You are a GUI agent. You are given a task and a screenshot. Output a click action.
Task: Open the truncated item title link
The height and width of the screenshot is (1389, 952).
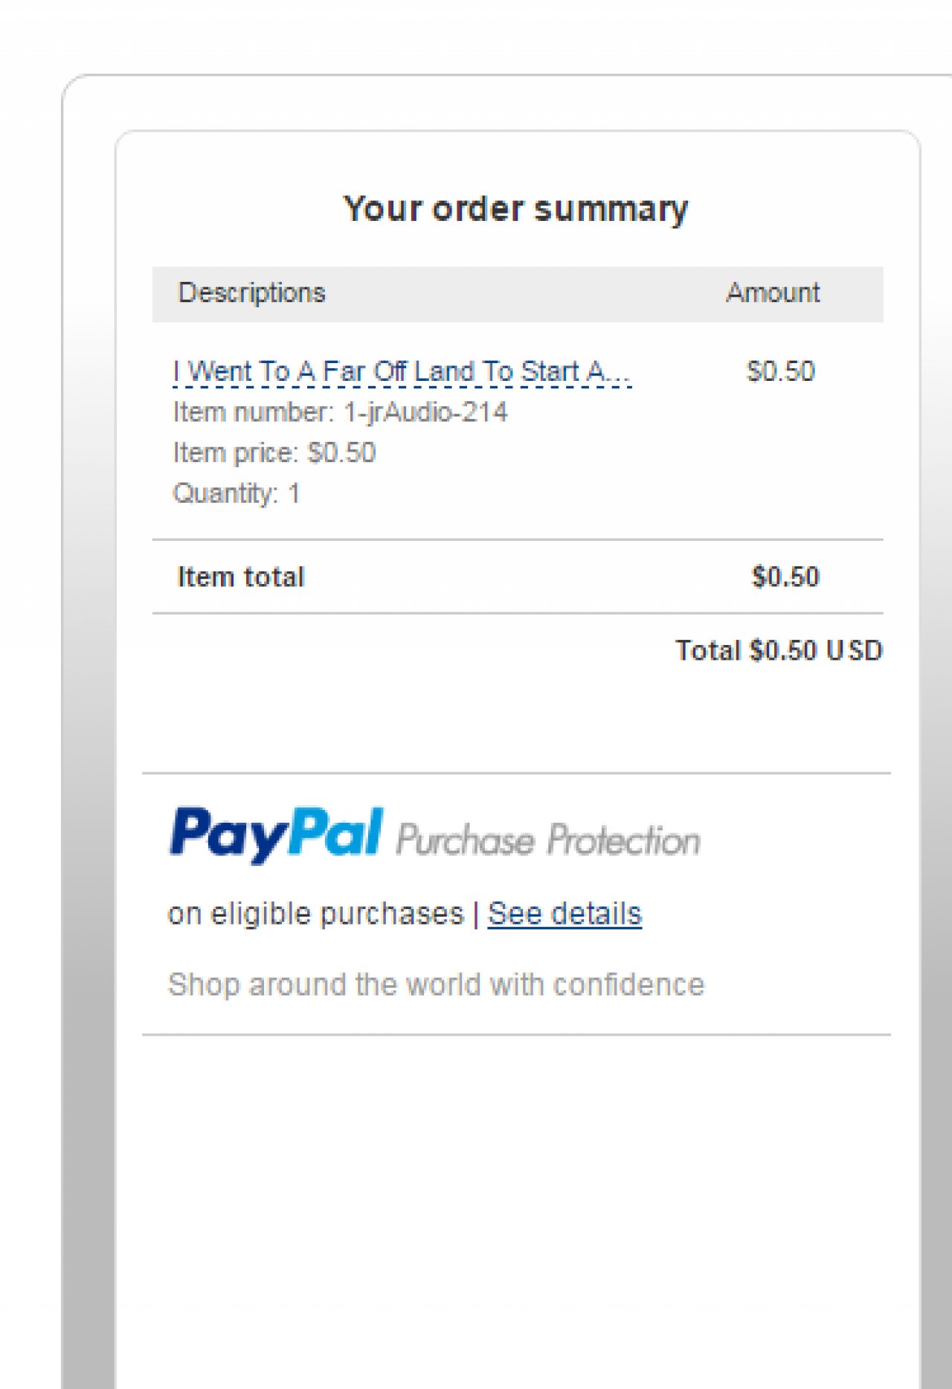tap(402, 371)
